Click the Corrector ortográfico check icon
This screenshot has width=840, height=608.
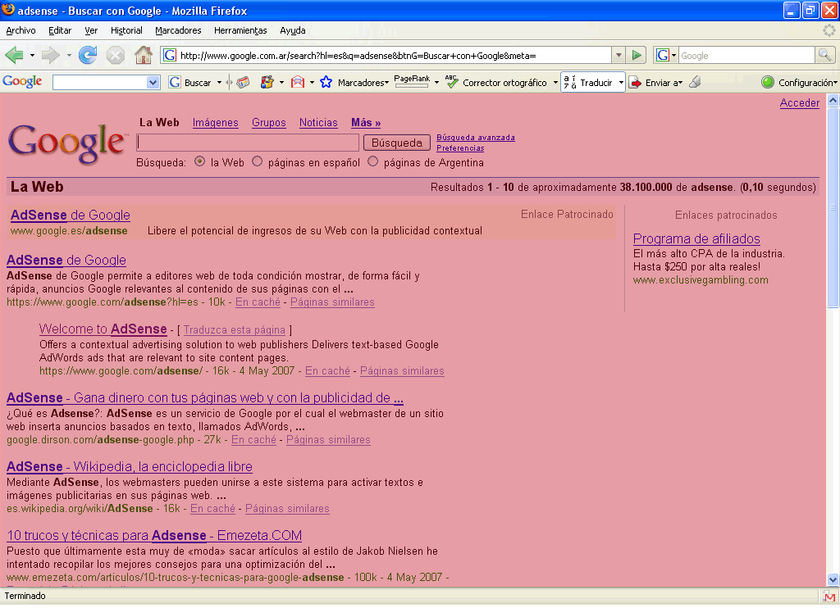point(451,82)
